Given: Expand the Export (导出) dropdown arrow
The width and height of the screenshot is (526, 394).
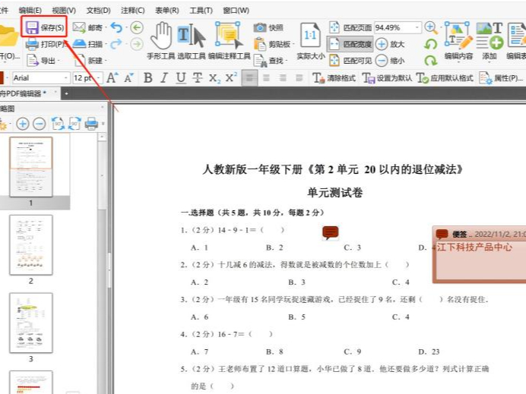Looking at the screenshot, I should [59, 61].
